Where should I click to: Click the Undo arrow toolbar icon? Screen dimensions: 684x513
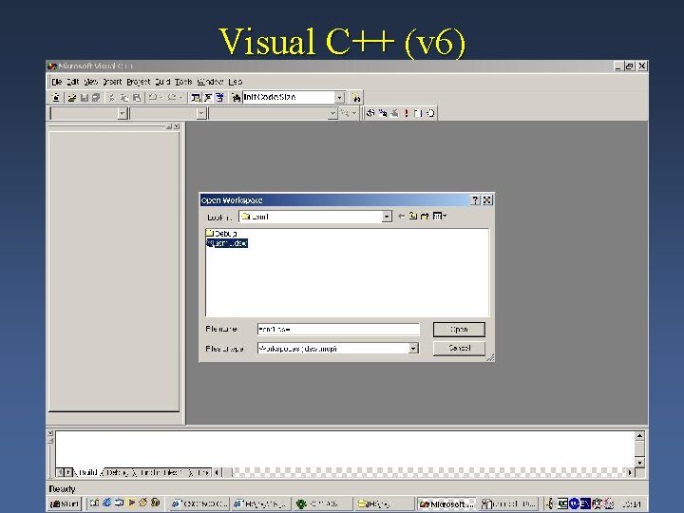pyautogui.click(x=153, y=98)
